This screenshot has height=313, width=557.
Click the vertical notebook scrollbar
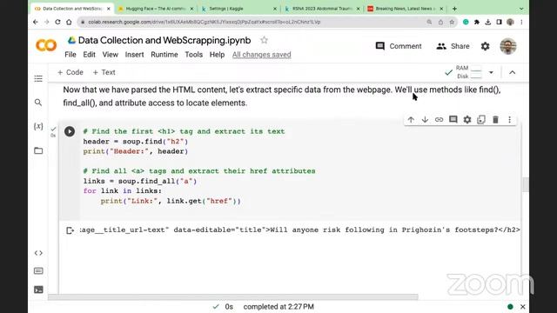point(526,184)
